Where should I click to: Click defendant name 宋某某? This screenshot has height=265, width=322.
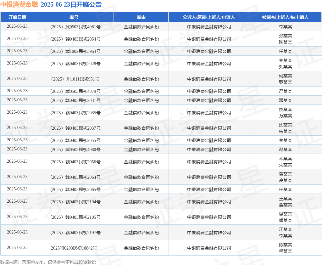(286, 165)
